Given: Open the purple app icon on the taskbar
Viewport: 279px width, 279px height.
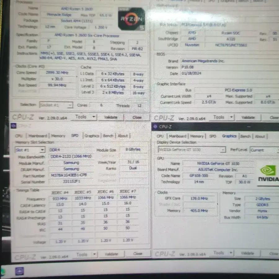Looking at the screenshot, I should click(20, 271).
